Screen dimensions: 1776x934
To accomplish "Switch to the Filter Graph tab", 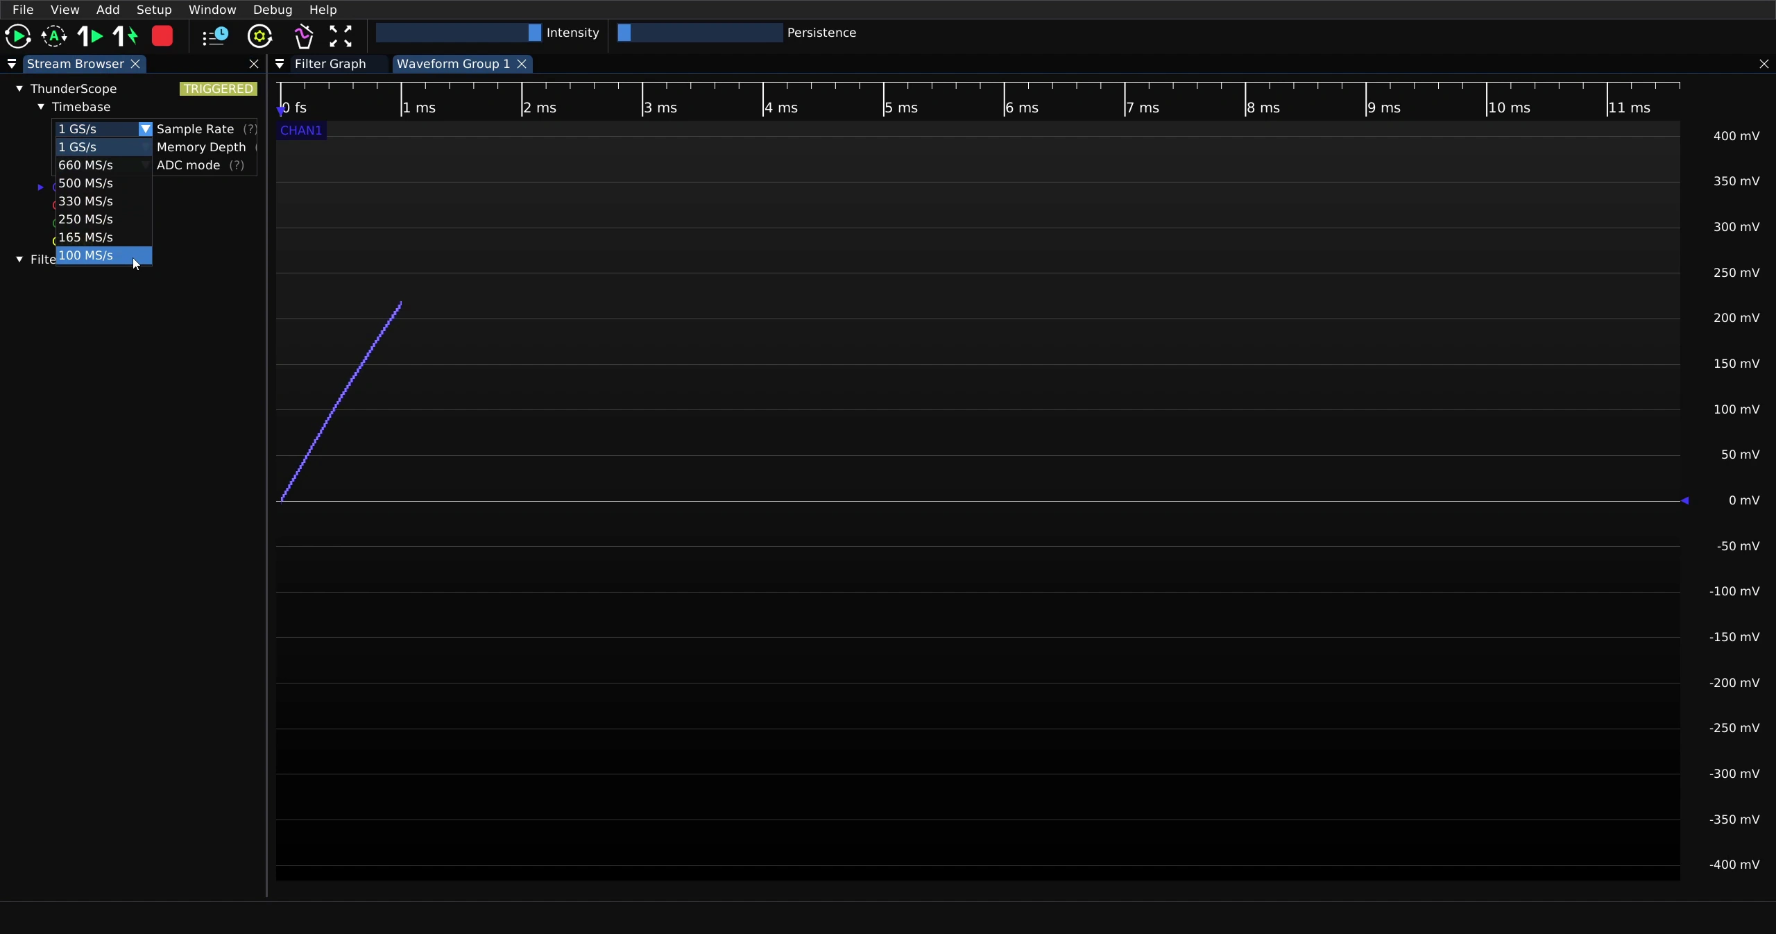I will (330, 64).
